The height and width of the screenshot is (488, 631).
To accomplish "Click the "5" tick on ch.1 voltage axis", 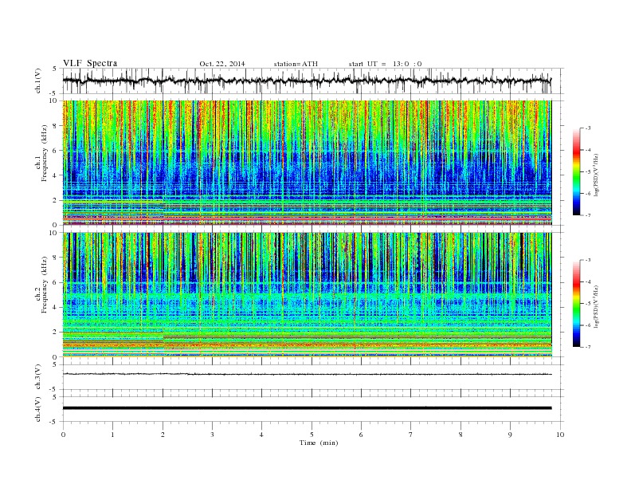I will click(x=55, y=69).
